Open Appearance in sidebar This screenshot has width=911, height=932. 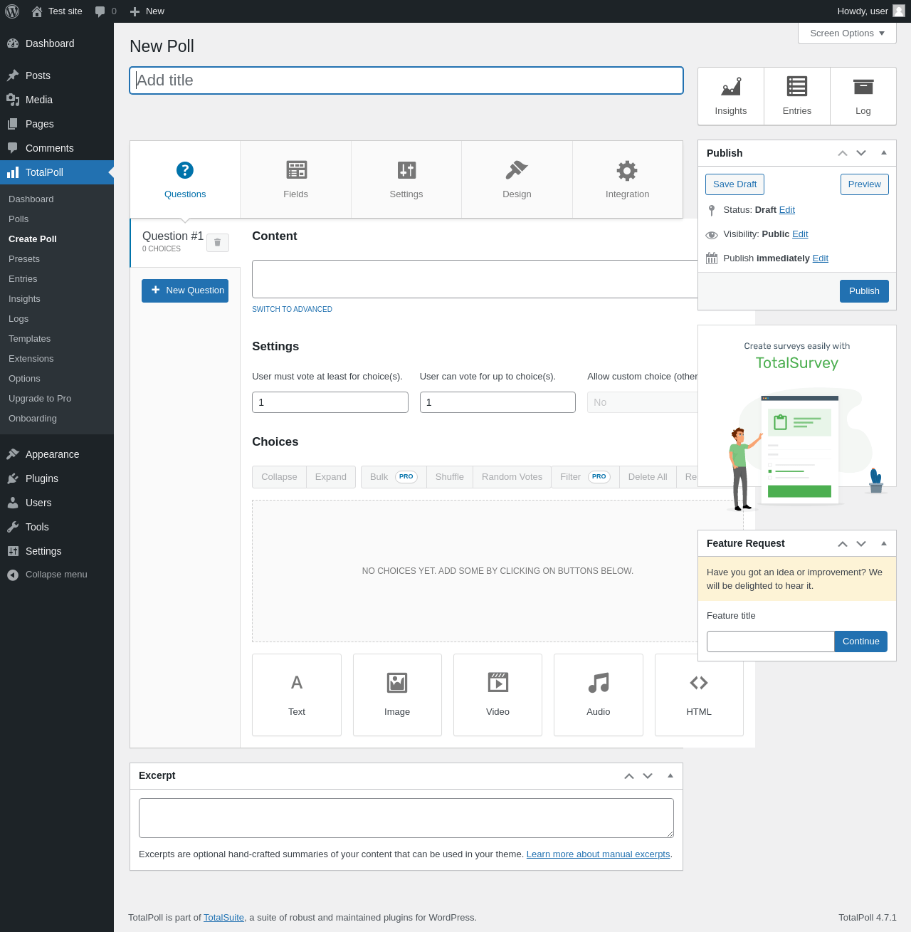57,454
